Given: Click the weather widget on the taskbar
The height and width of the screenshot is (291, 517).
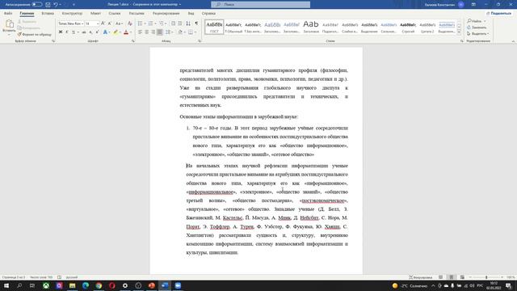Looking at the screenshot, I should (x=410, y=285).
